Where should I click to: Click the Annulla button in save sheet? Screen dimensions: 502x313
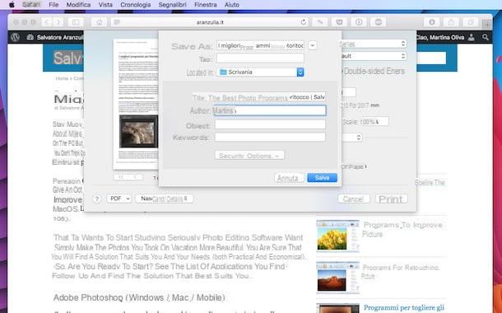289,178
